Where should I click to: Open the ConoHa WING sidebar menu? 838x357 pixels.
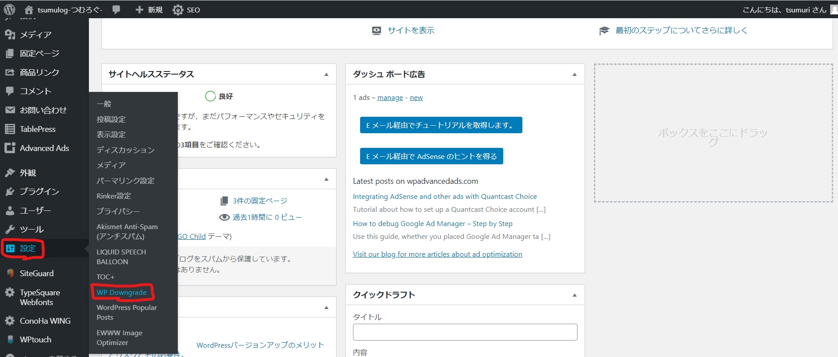pos(44,321)
